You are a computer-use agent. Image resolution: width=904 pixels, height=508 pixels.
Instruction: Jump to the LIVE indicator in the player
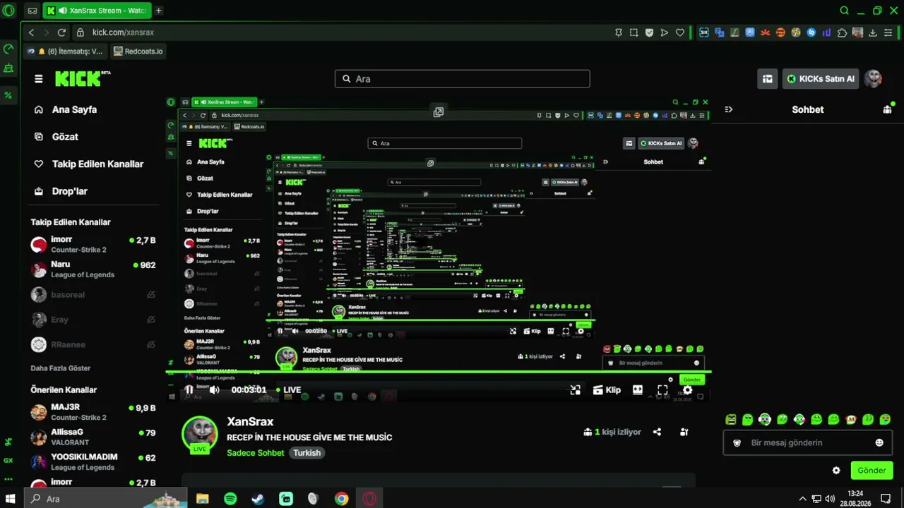[x=288, y=389]
